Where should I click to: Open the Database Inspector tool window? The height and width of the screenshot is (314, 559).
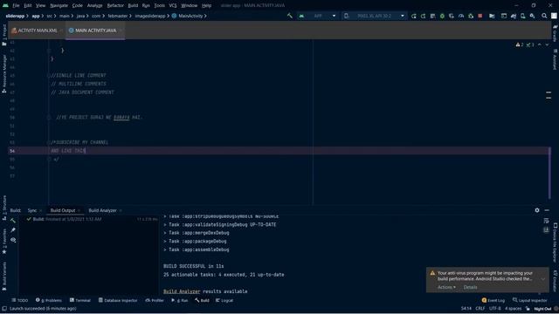tap(118, 300)
